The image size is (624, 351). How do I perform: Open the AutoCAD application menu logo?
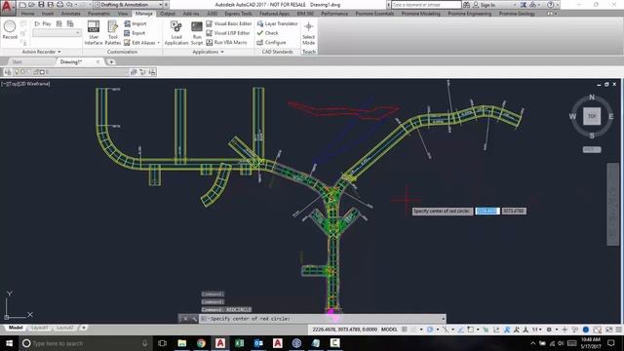coord(8,7)
